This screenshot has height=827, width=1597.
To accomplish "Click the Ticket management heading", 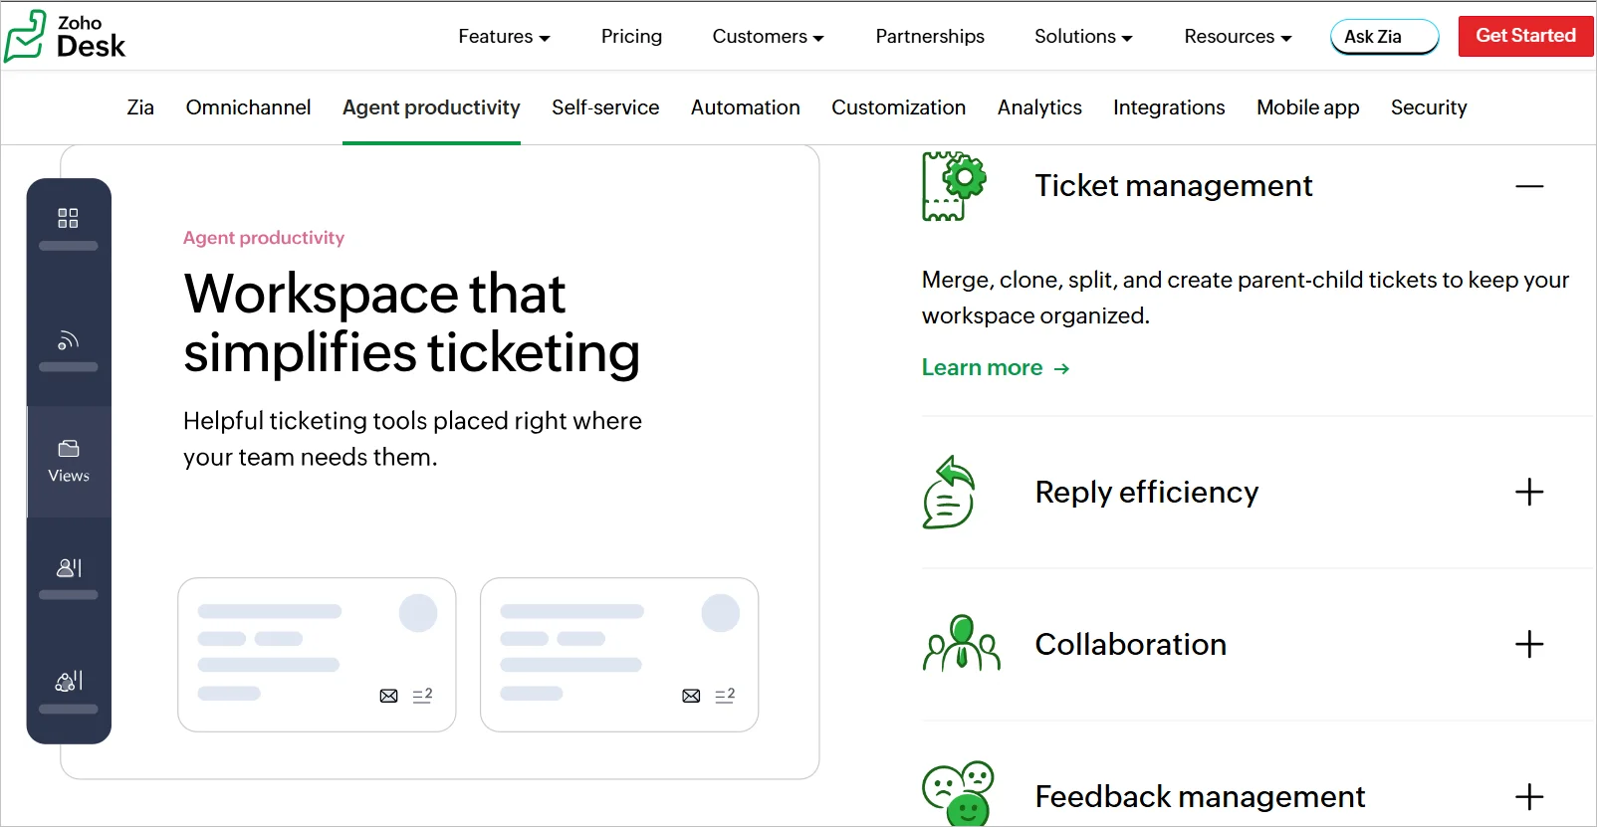I will [1173, 186].
